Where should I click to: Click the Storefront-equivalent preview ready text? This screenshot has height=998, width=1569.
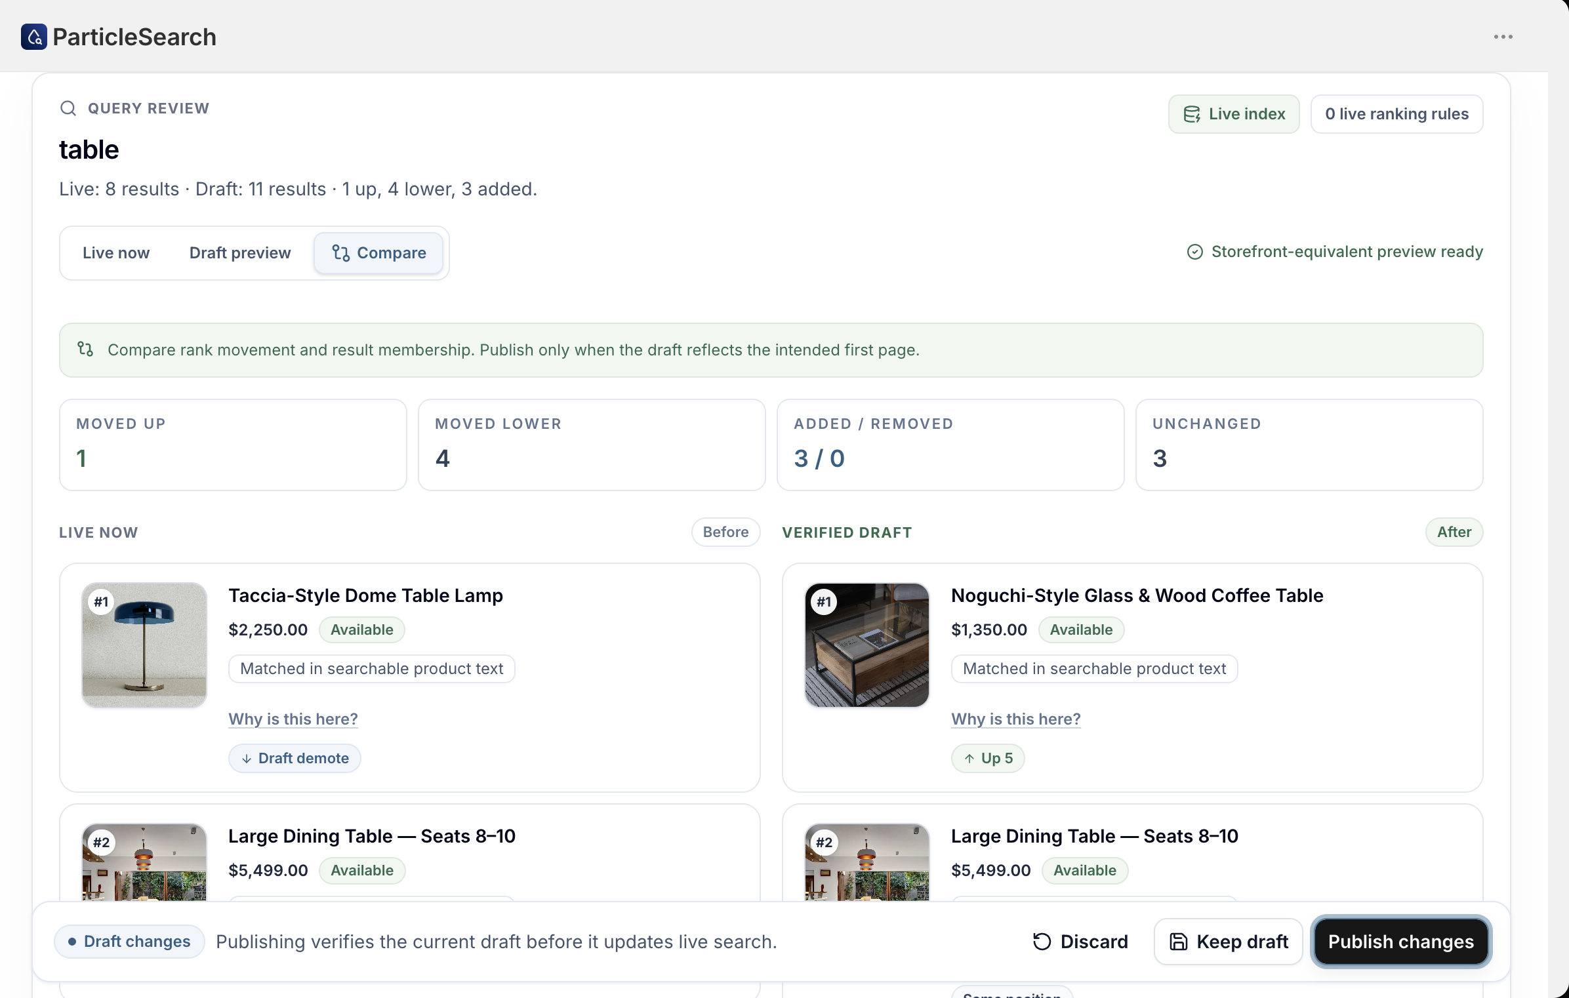[1347, 252]
